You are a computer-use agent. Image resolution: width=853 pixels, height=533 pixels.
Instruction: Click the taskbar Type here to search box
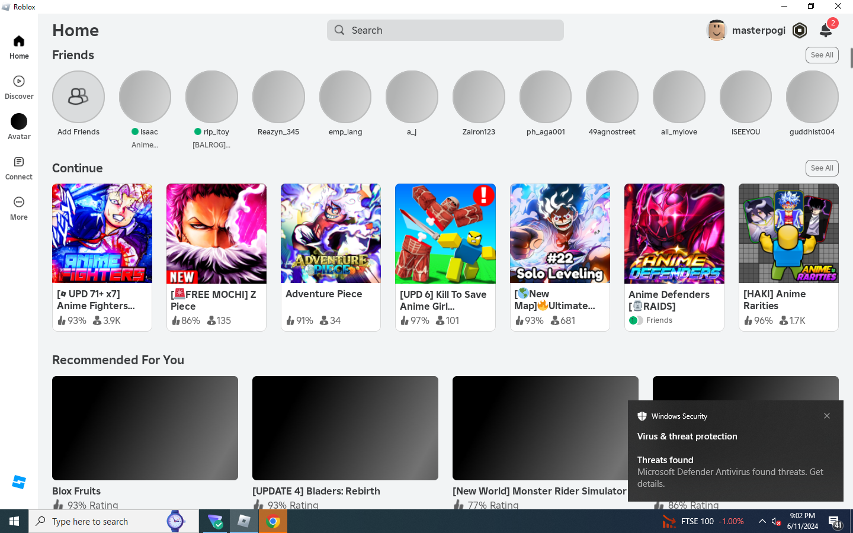coord(113,521)
